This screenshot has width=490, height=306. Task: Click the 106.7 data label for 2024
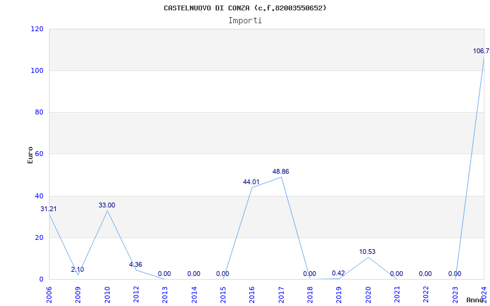pyautogui.click(x=481, y=51)
